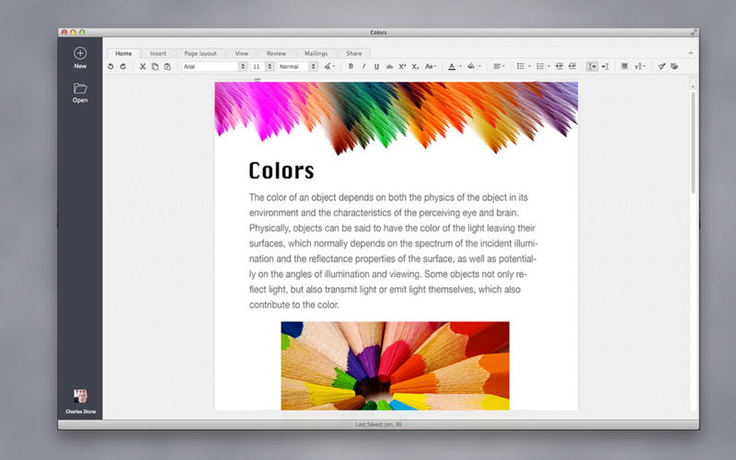
Task: Click the Redo icon
Action: coord(122,66)
